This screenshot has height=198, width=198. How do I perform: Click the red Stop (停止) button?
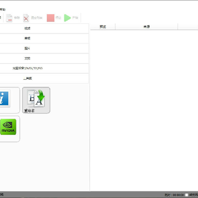(51, 18)
